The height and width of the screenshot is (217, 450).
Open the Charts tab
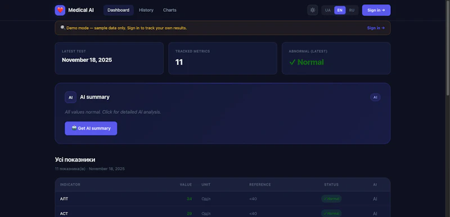click(x=170, y=10)
